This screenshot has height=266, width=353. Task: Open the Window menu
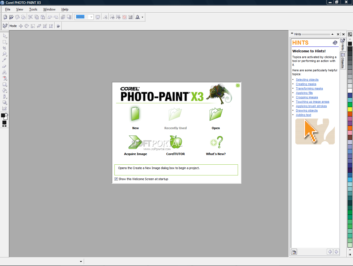click(x=49, y=9)
